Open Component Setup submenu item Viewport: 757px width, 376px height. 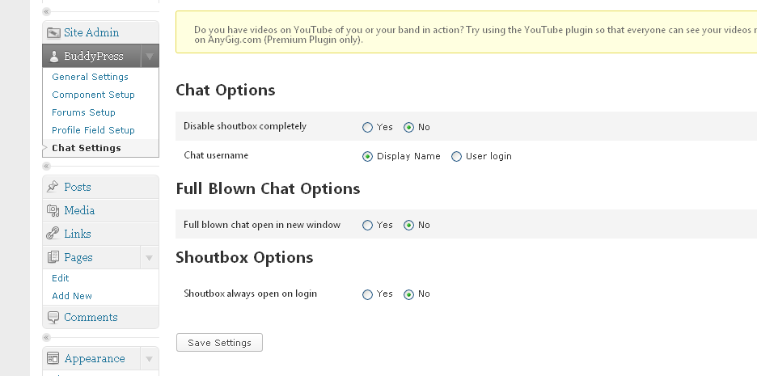93,95
